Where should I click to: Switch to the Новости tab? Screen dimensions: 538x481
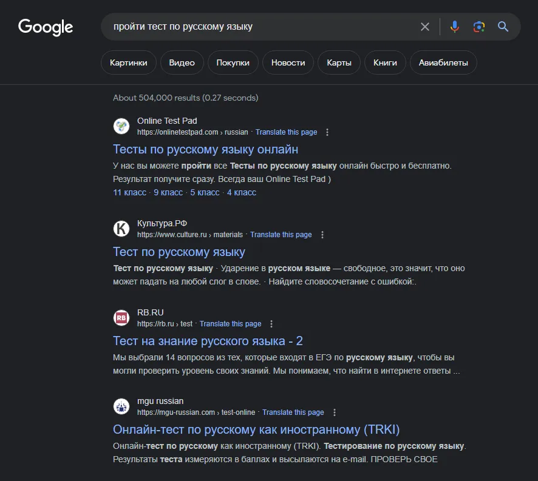click(288, 62)
